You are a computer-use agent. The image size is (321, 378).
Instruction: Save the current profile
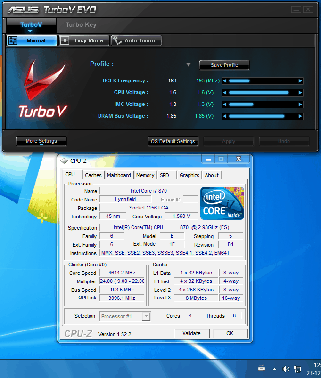pos(224,65)
